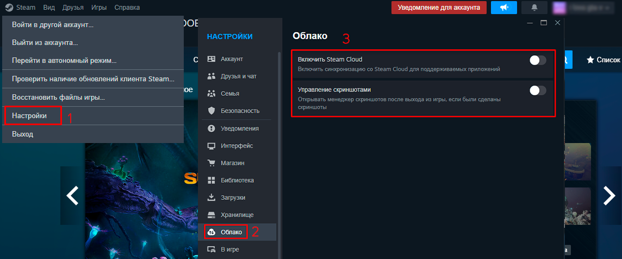Choose Перейти в автономный режим
Viewport: 622px width, 259px height.
[93, 61]
